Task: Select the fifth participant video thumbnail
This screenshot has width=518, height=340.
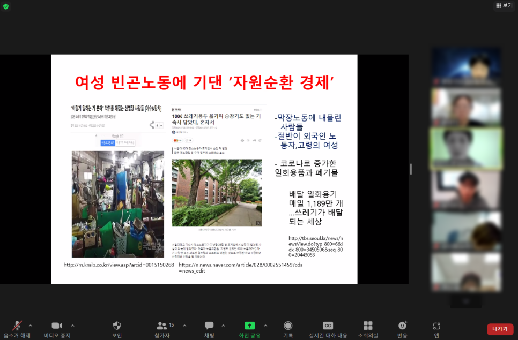Action: 466,231
